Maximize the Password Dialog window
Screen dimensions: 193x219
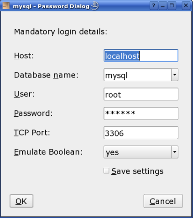pyautogui.click(x=172, y=6)
